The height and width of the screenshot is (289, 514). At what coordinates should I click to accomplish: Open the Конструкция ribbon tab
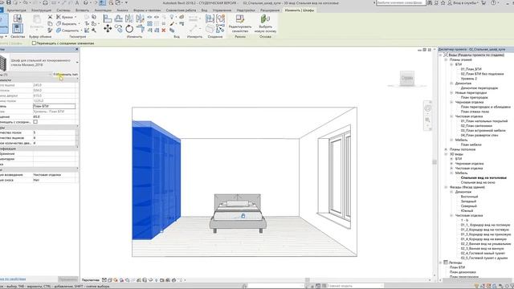tap(41, 10)
